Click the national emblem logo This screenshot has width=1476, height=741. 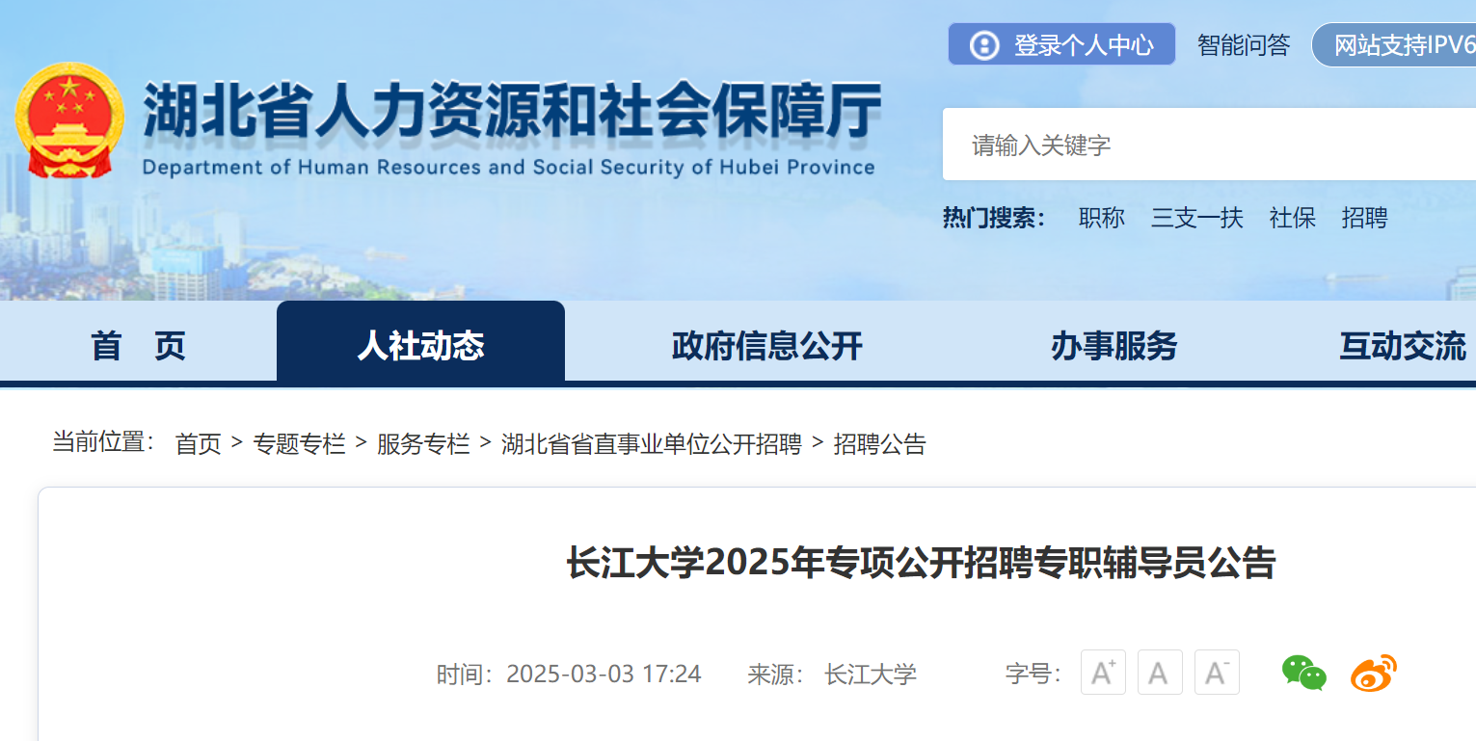coord(69,121)
